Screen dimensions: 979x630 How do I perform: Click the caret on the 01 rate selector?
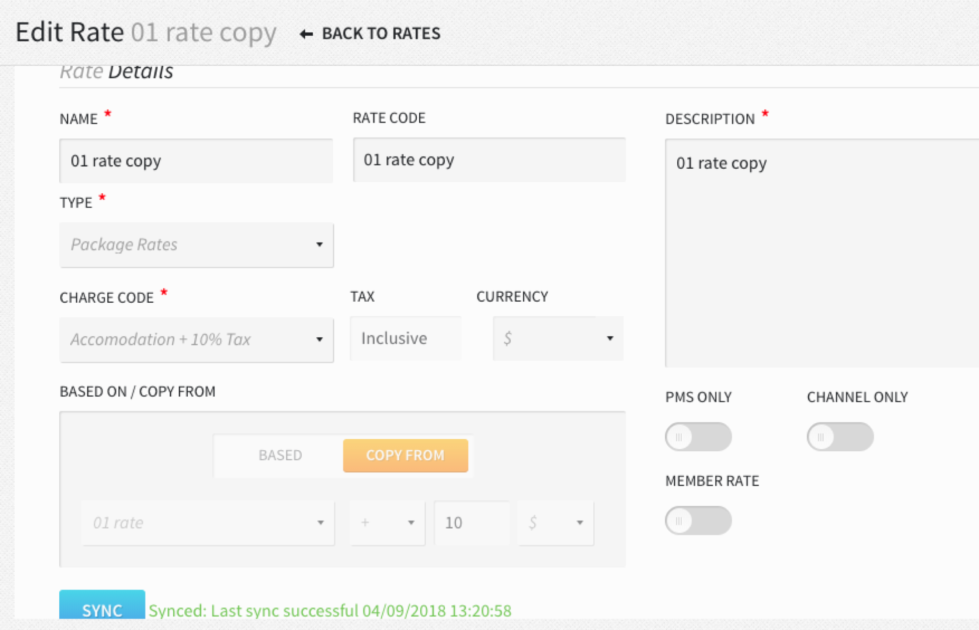point(320,523)
